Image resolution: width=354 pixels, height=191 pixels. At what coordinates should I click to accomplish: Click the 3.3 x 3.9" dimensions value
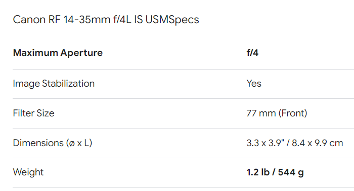point(265,143)
